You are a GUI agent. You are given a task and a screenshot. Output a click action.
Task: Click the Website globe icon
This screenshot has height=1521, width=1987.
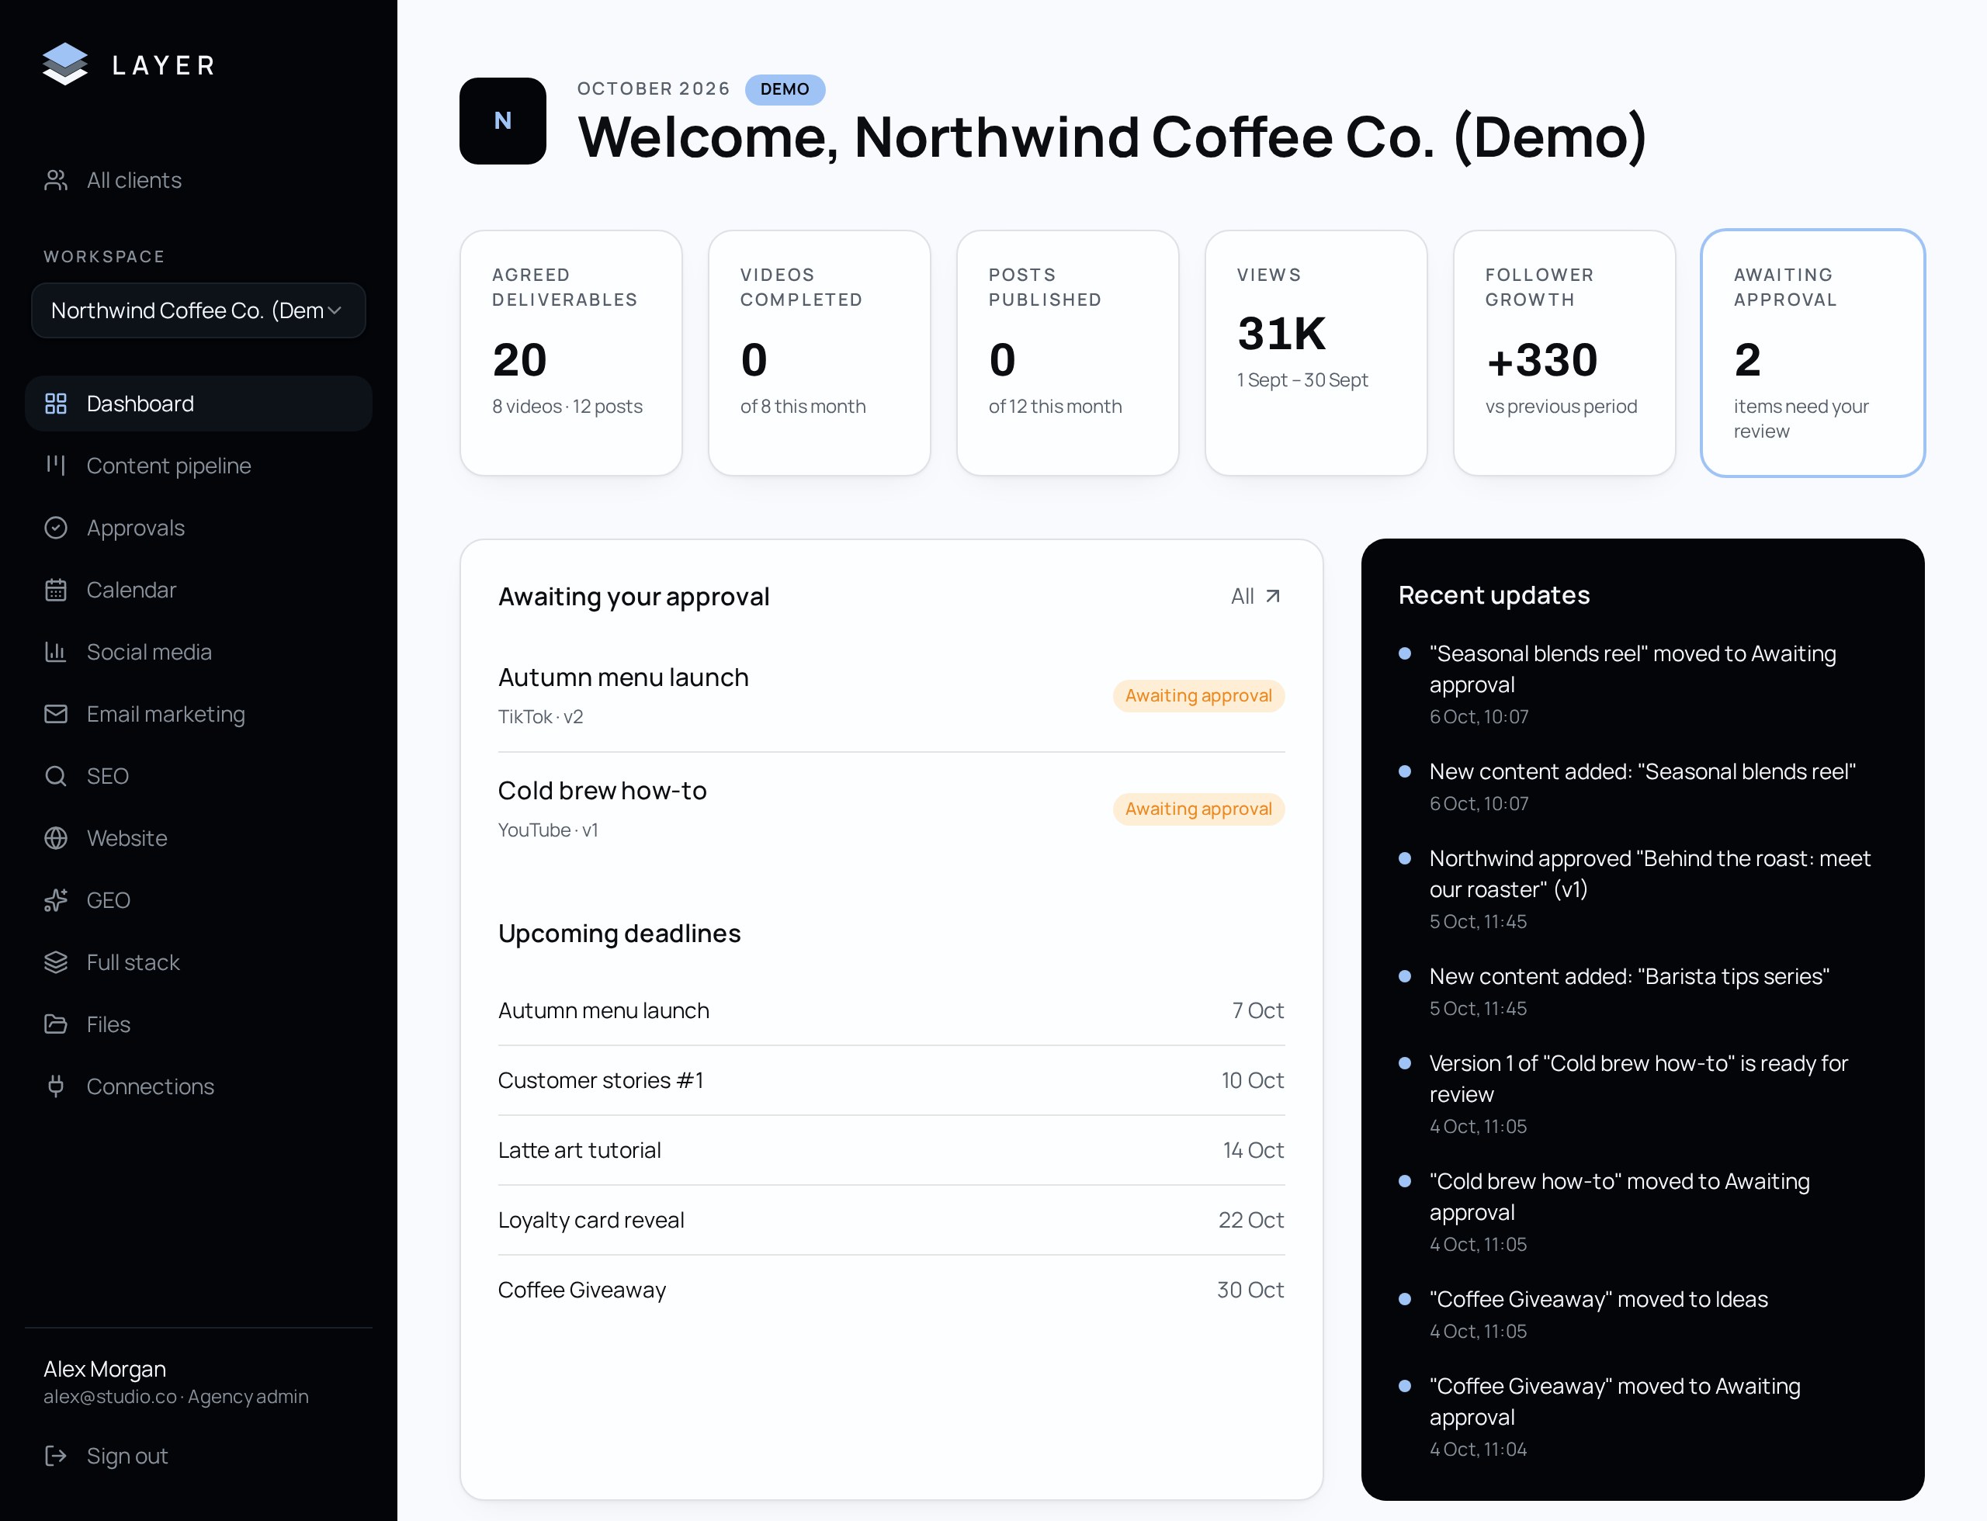tap(56, 838)
